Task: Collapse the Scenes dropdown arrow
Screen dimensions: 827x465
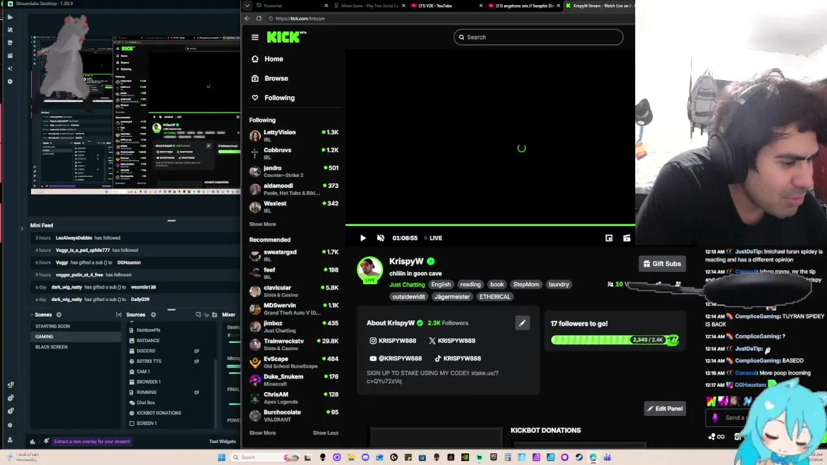Action: [32, 315]
